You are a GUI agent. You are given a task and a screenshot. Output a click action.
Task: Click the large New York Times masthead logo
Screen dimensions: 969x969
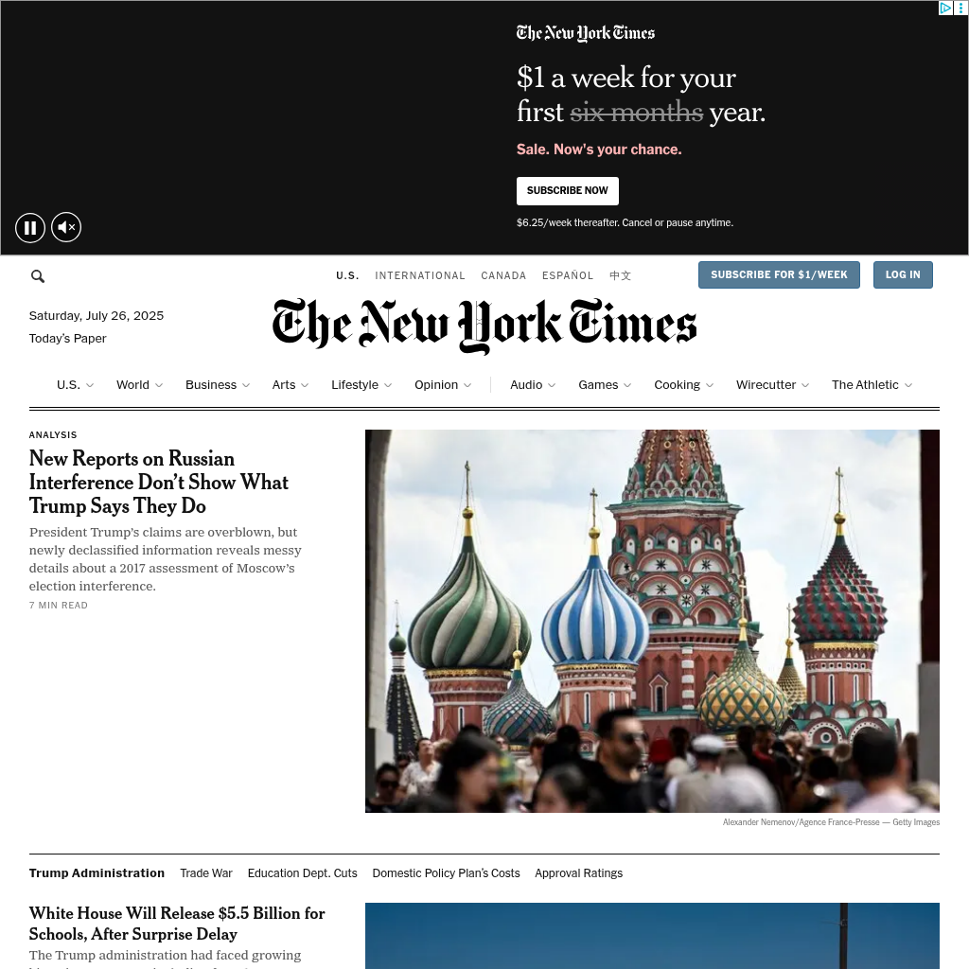click(x=484, y=326)
